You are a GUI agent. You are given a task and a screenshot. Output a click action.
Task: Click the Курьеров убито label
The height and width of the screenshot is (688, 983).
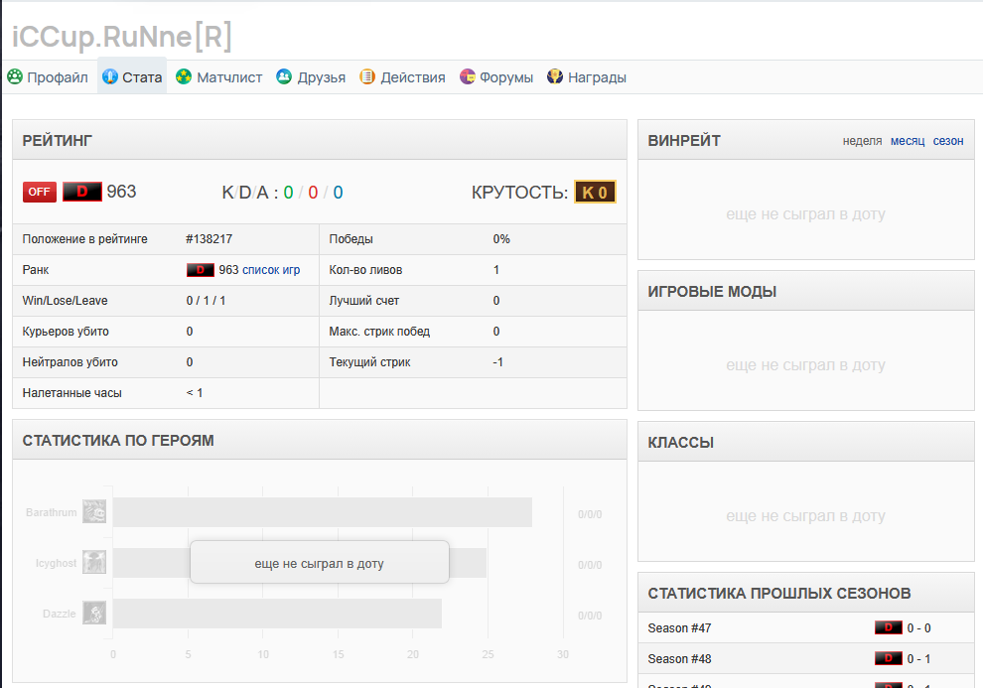(66, 332)
